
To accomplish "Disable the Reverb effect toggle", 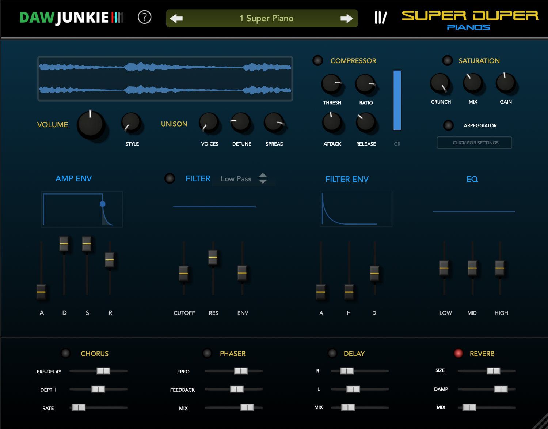I will 458,353.
